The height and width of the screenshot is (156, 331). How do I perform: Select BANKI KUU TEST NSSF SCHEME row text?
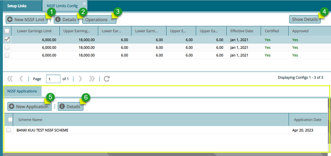pos(42,130)
